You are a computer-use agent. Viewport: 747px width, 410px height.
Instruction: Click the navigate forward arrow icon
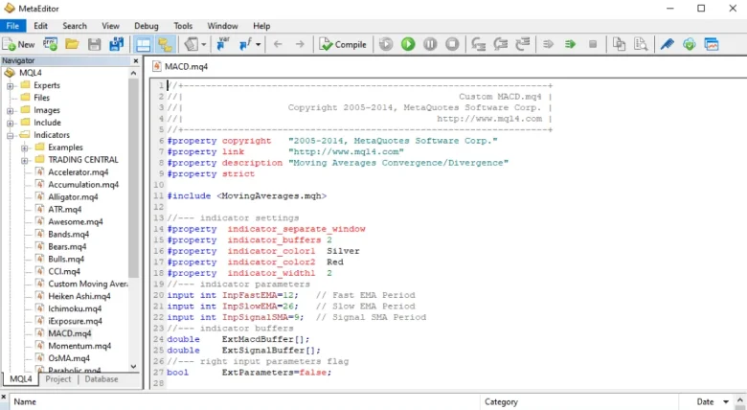(301, 44)
